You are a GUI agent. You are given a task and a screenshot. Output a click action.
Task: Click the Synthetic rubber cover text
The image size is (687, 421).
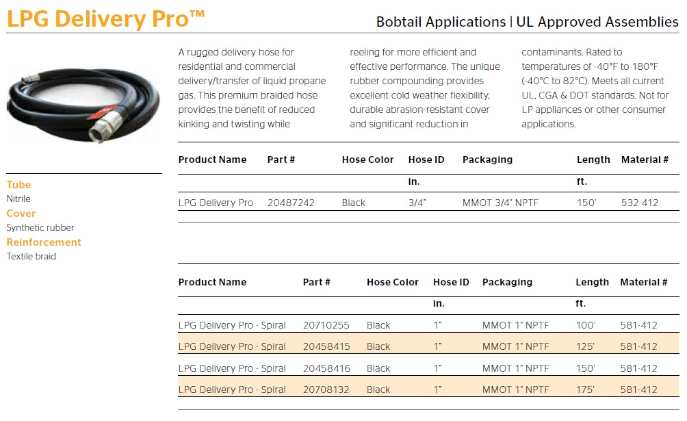click(40, 228)
